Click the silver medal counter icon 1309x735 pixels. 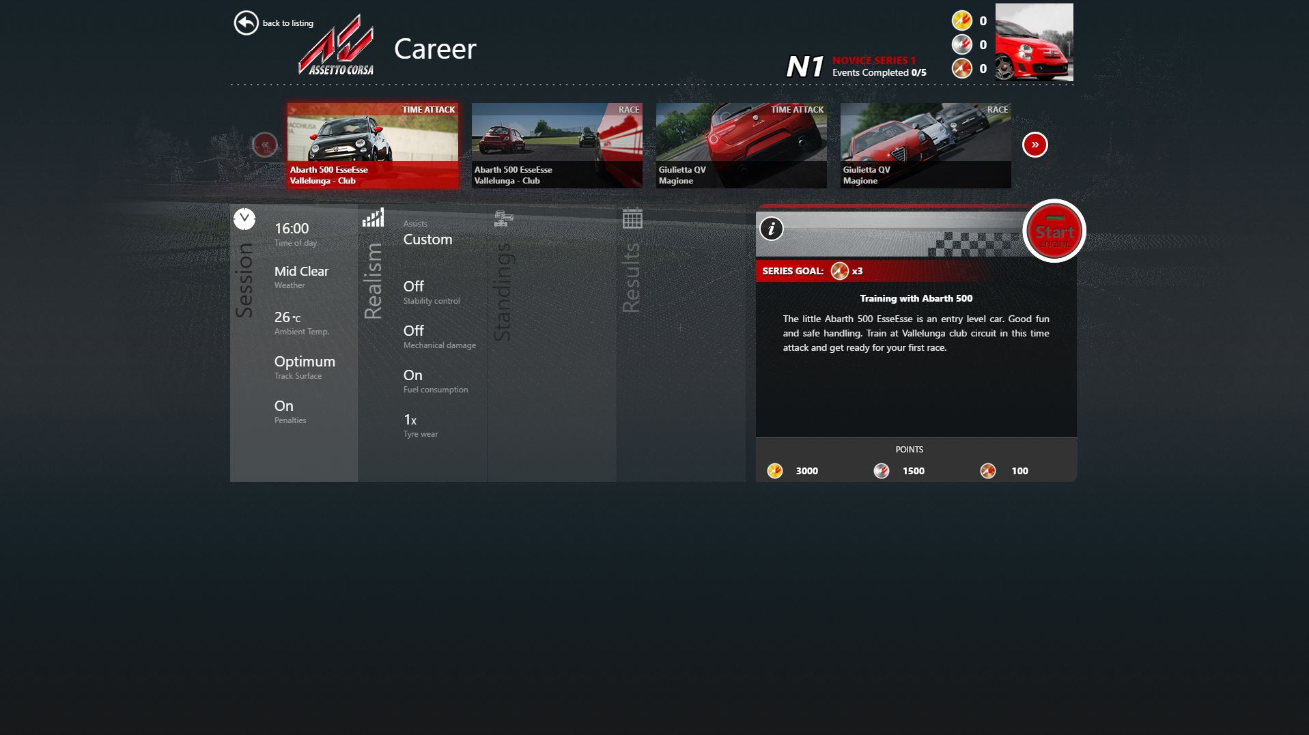[961, 44]
